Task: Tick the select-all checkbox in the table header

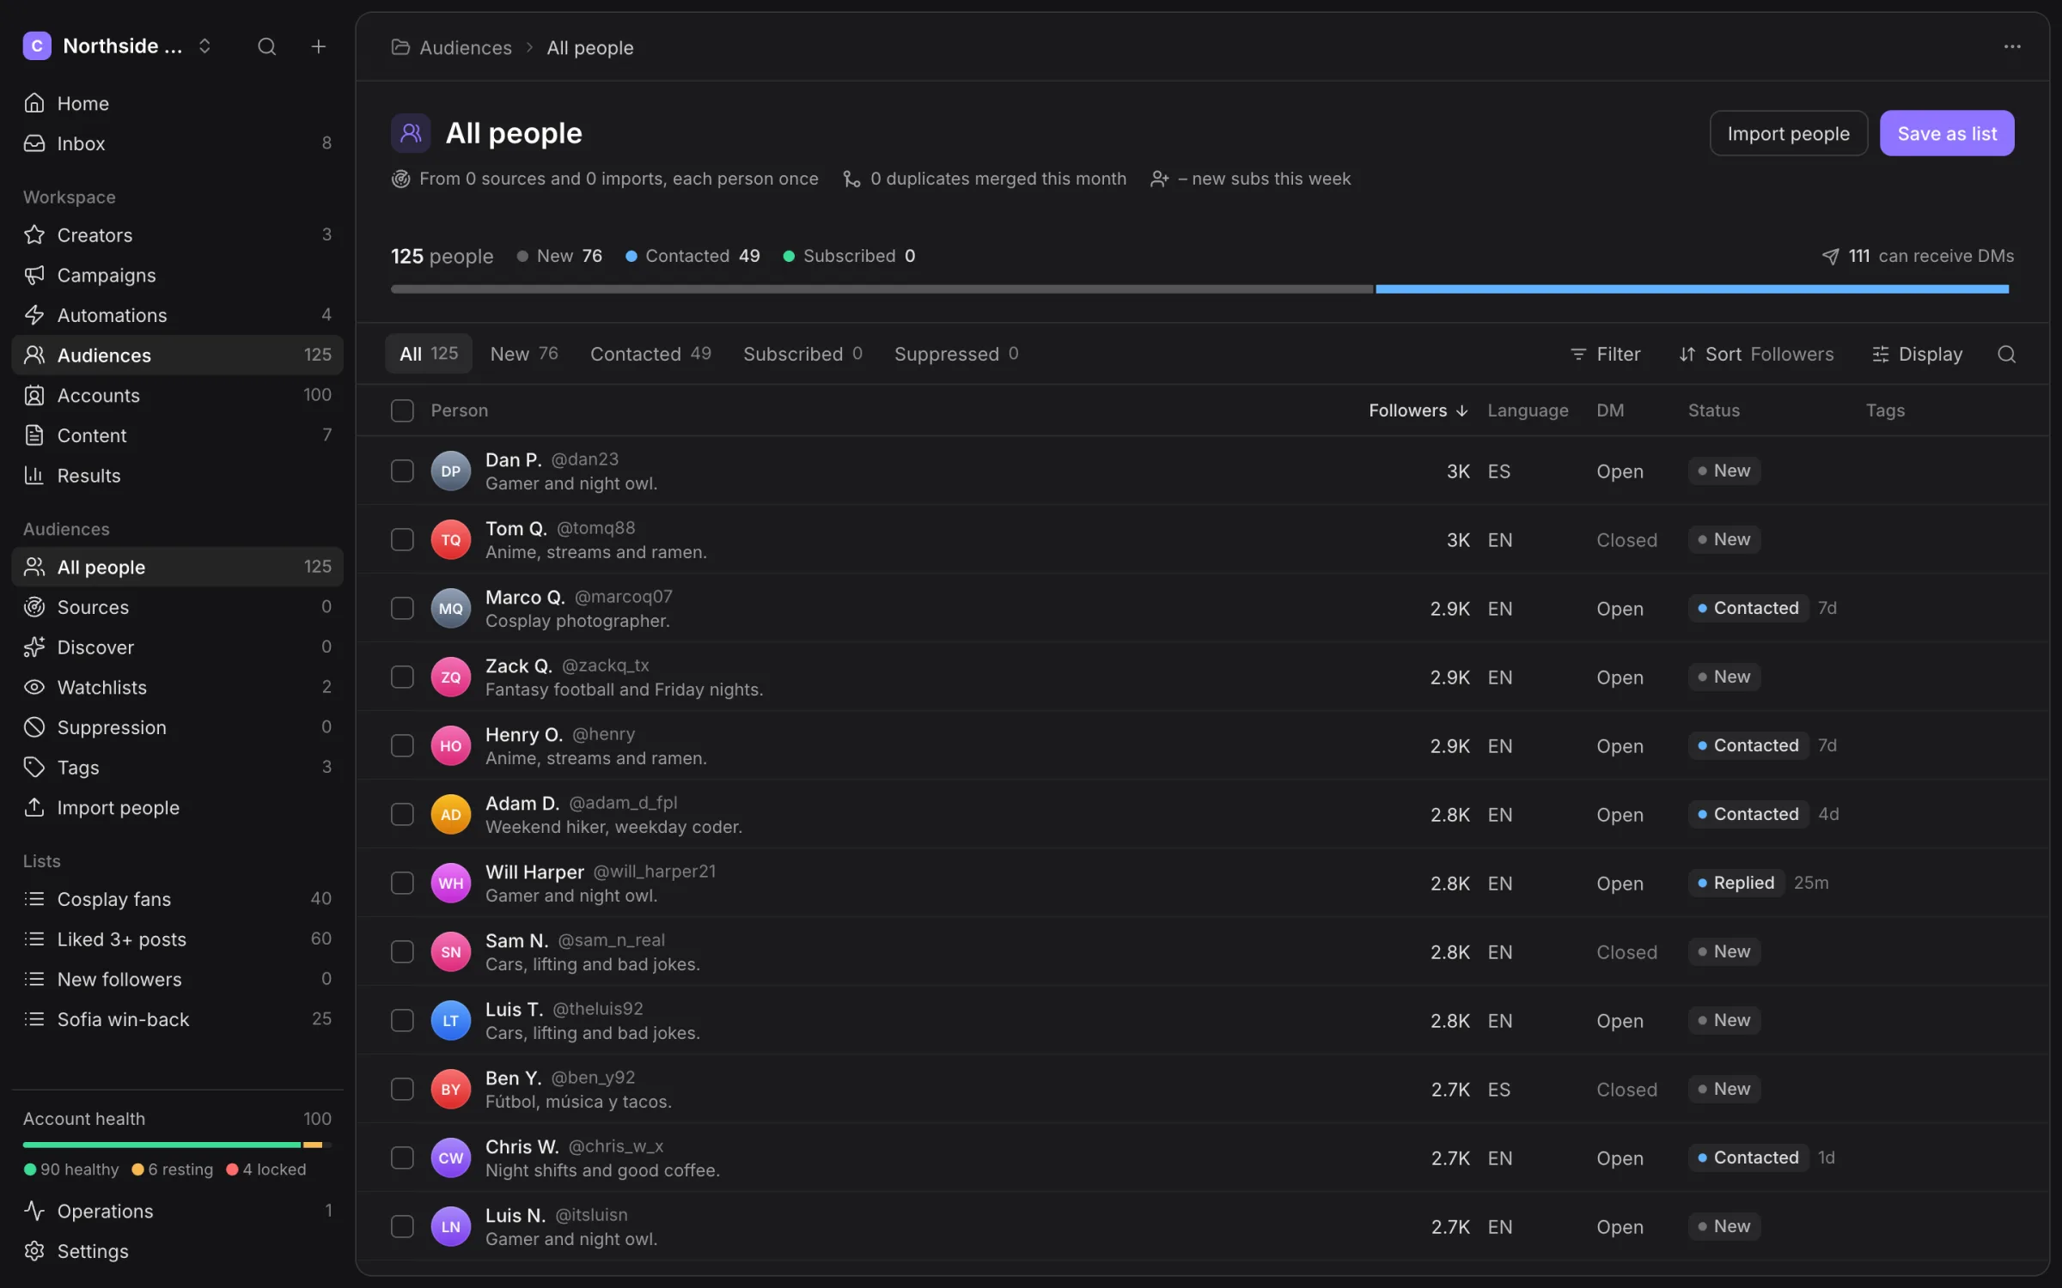Action: (x=402, y=410)
